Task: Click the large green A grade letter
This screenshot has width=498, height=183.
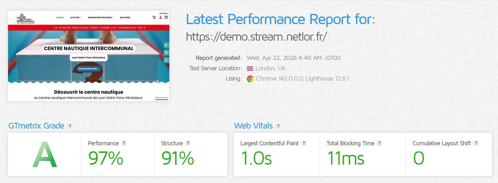Action: click(45, 155)
